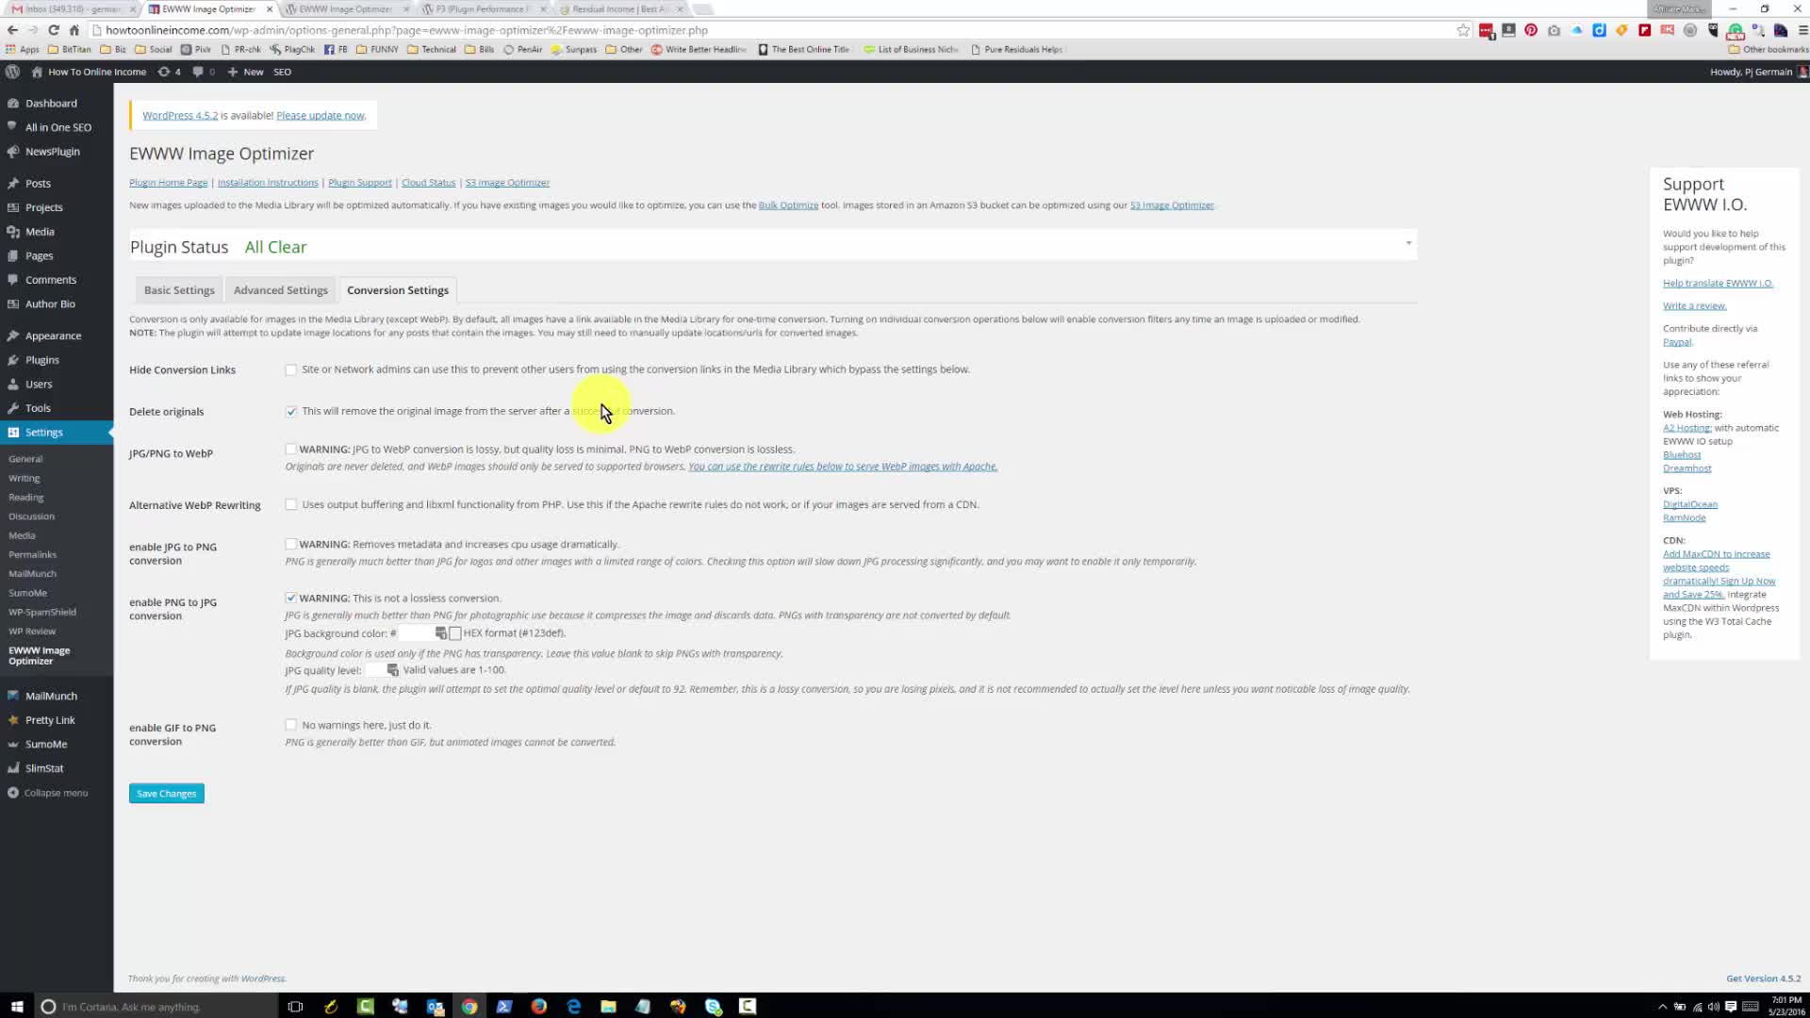Uncheck Delete originals checkbox

[291, 411]
